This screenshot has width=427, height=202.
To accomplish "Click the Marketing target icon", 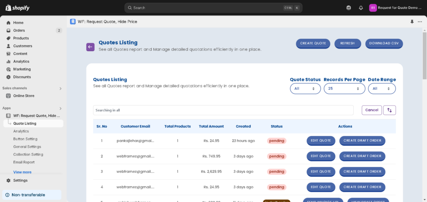I will pyautogui.click(x=8, y=69).
